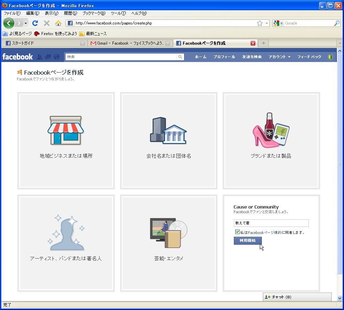Bookmark this page with the star icon
The height and width of the screenshot is (310, 344).
tap(260, 23)
